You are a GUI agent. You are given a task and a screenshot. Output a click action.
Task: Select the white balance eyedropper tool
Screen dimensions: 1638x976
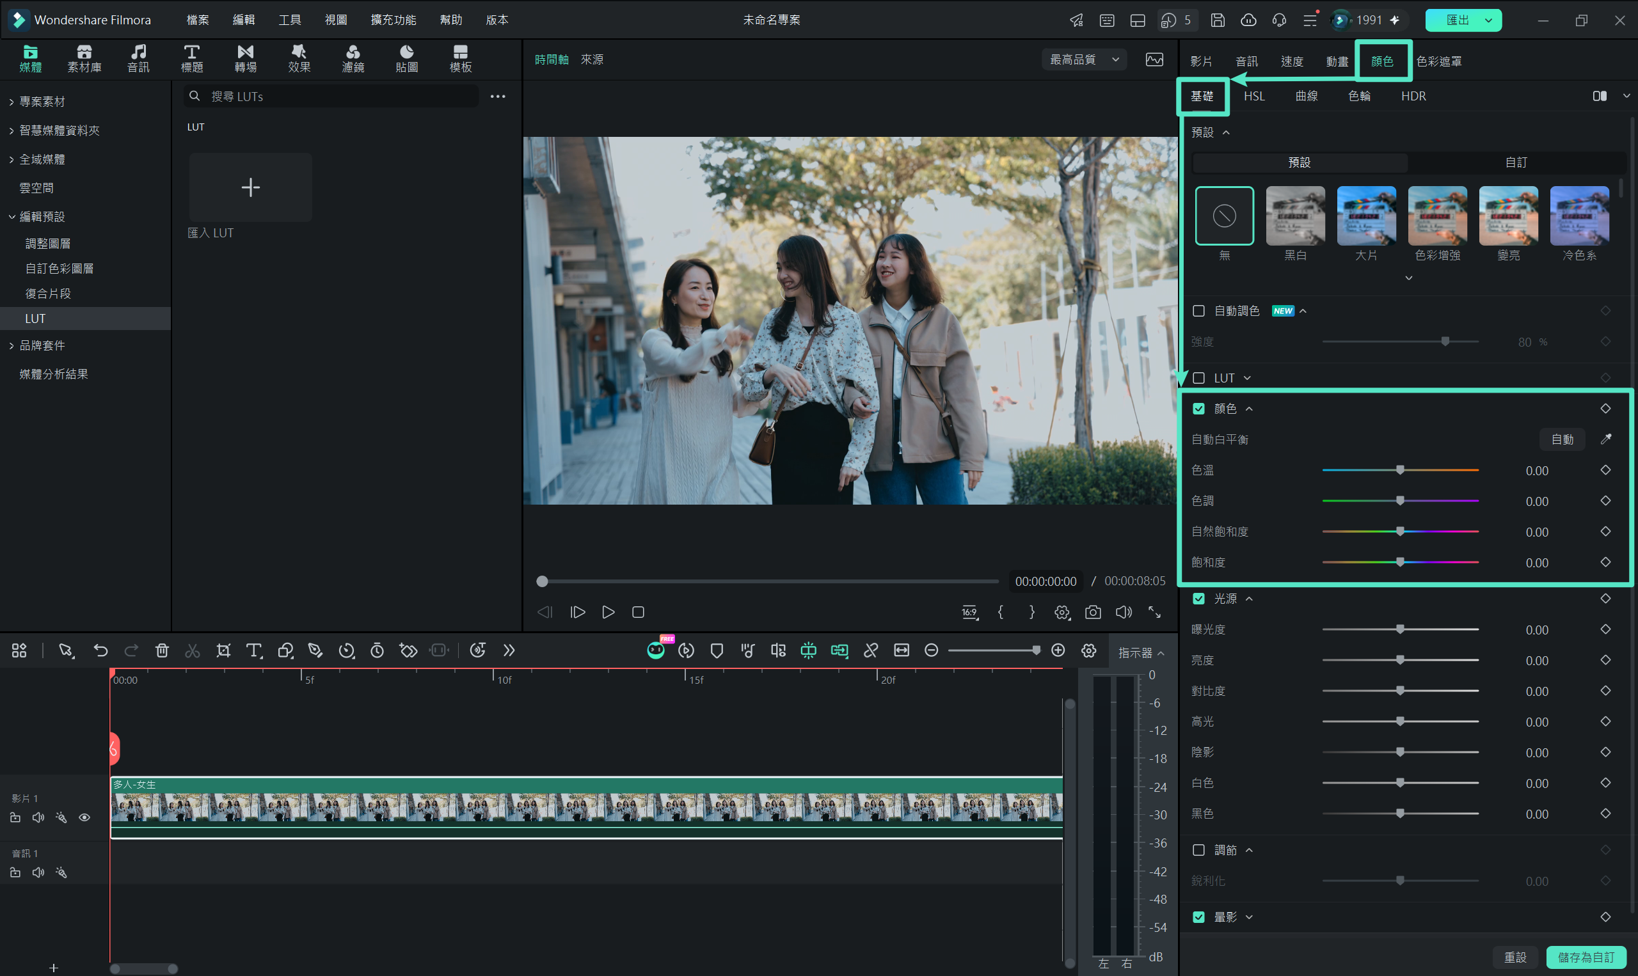click(x=1606, y=439)
